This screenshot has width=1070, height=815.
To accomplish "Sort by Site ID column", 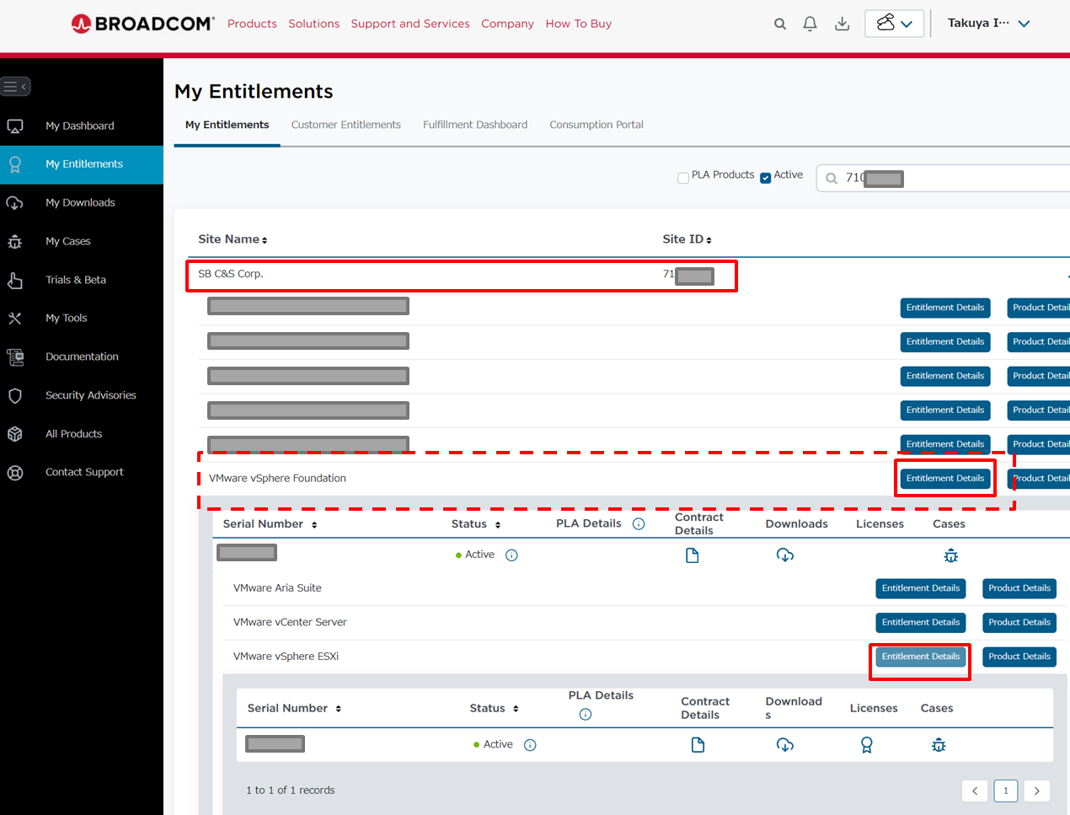I will point(687,239).
